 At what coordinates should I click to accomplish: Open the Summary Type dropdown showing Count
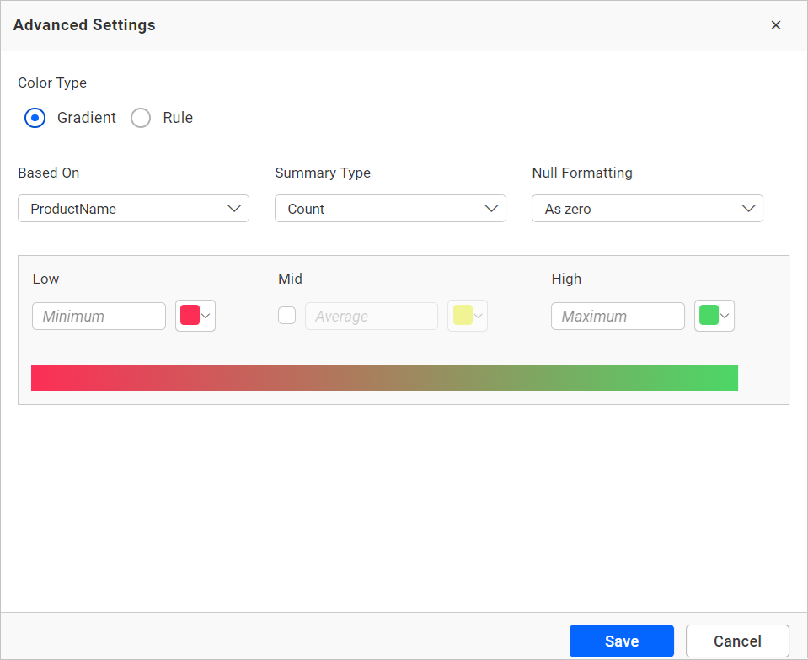tap(390, 208)
